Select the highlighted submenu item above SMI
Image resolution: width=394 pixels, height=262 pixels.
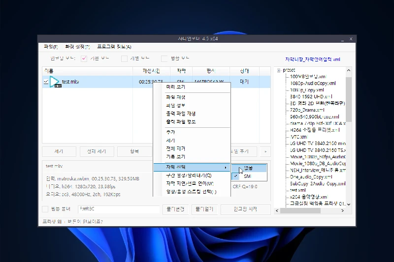click(x=249, y=168)
